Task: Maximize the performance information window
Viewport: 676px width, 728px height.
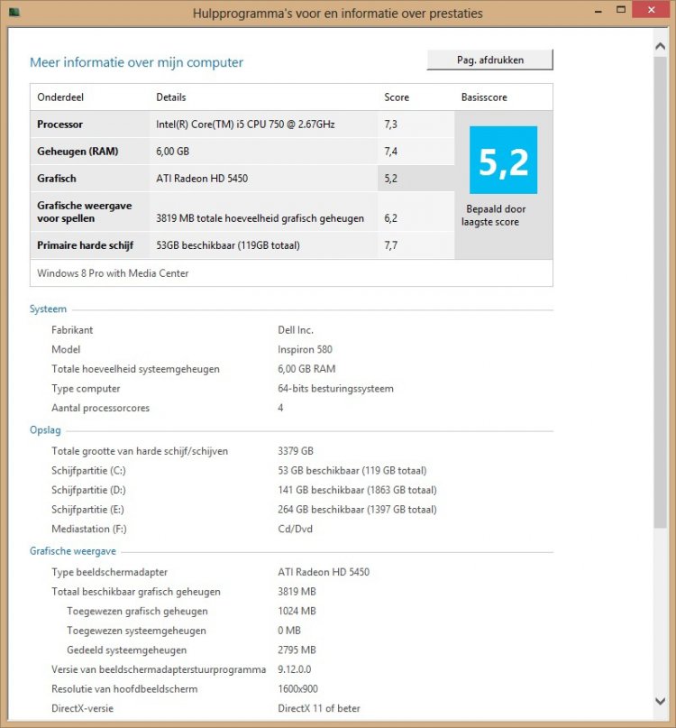Action: [x=621, y=10]
